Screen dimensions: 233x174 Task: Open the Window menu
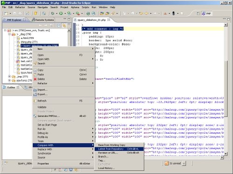[103, 7]
